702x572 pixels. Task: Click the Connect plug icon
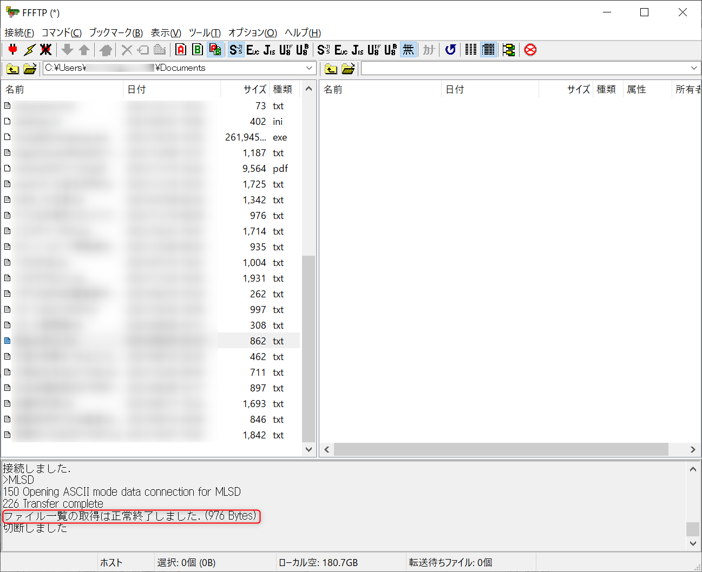point(13,50)
